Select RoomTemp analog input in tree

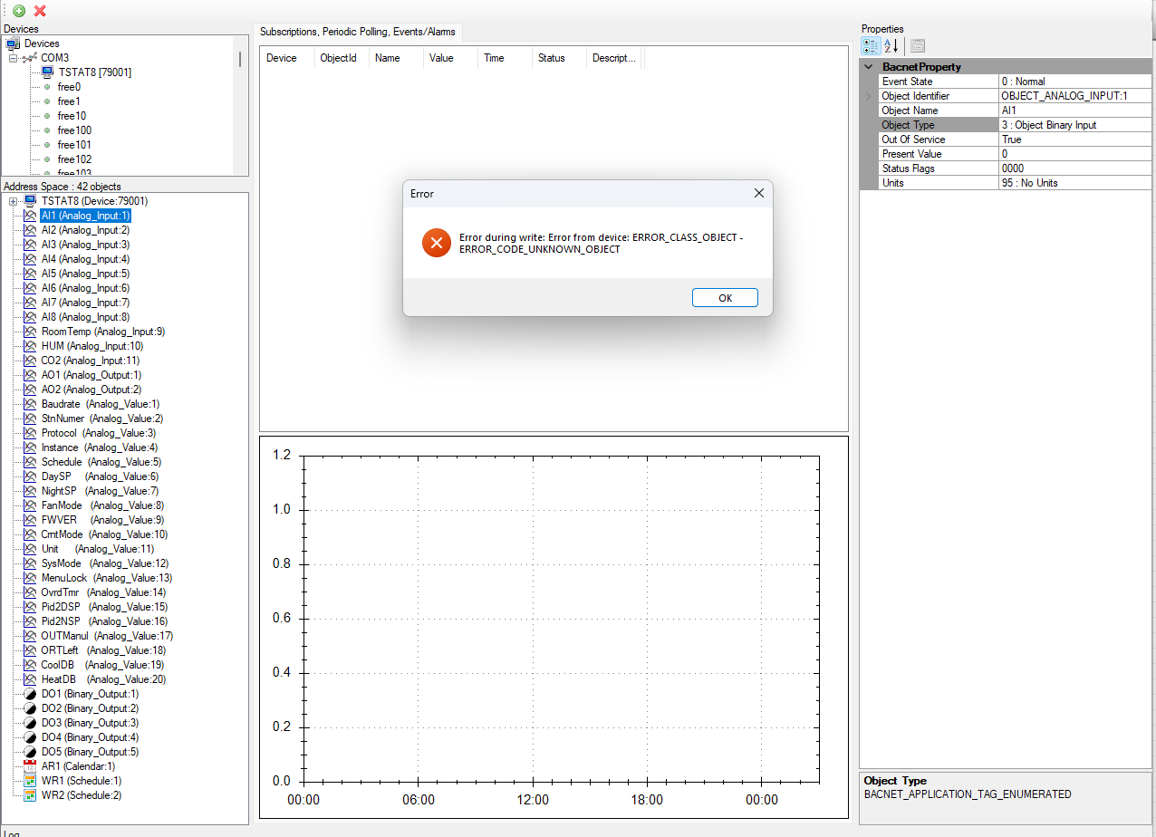pos(102,332)
